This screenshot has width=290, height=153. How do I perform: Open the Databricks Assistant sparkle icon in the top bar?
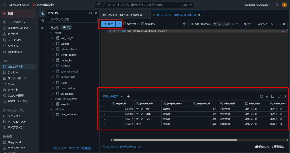pos(277,5)
